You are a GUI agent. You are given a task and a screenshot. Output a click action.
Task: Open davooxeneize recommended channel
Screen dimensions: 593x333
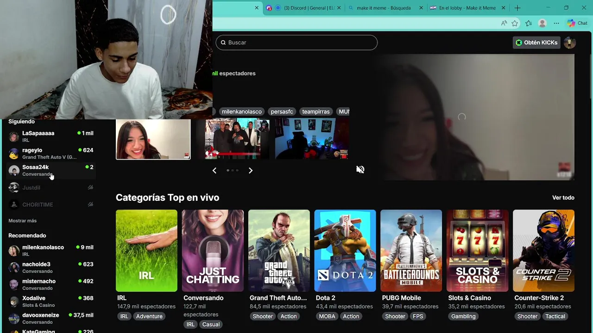pyautogui.click(x=51, y=318)
